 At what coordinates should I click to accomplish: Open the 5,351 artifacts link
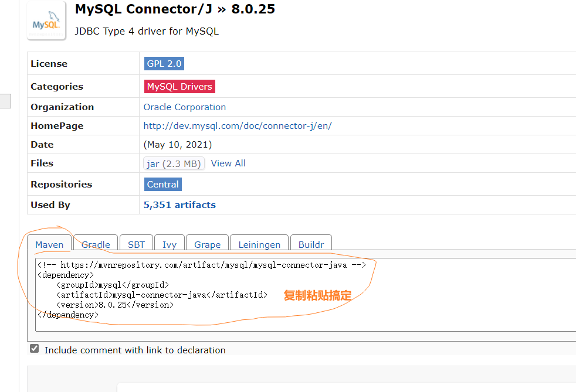click(179, 205)
